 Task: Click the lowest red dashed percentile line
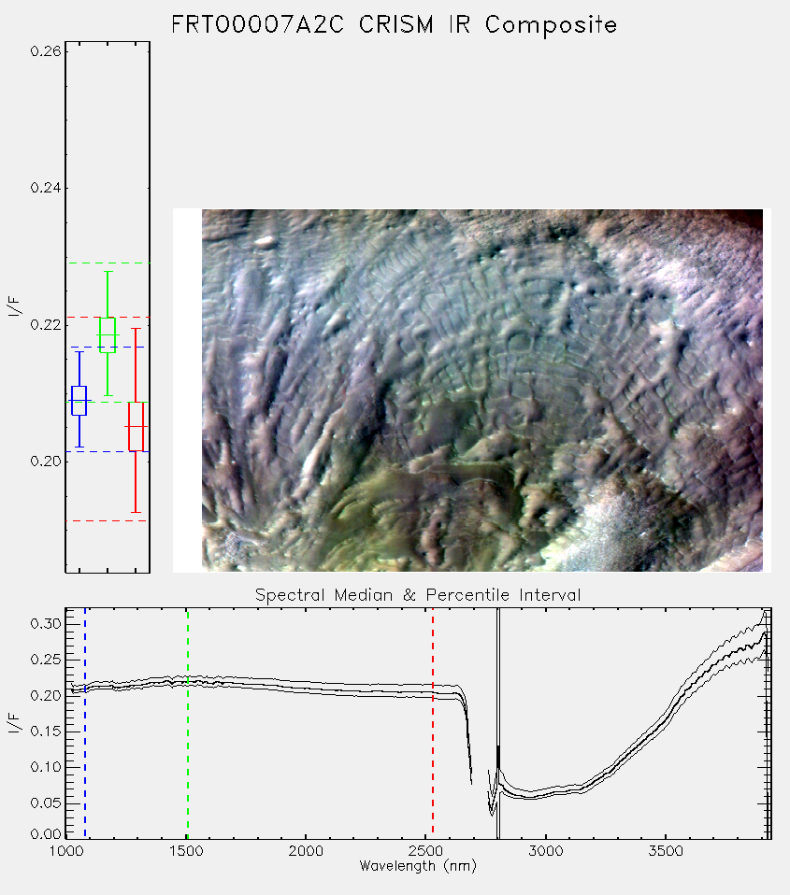[x=108, y=520]
